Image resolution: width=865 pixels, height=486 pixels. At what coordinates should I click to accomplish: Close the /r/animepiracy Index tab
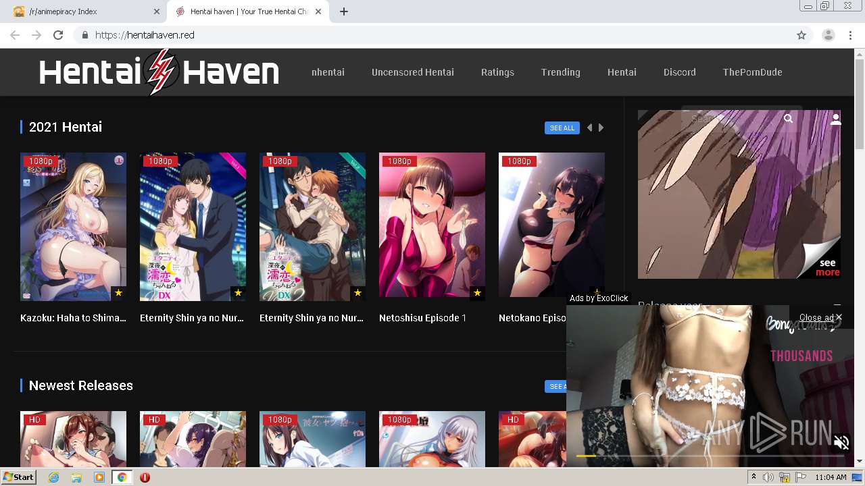click(x=157, y=11)
